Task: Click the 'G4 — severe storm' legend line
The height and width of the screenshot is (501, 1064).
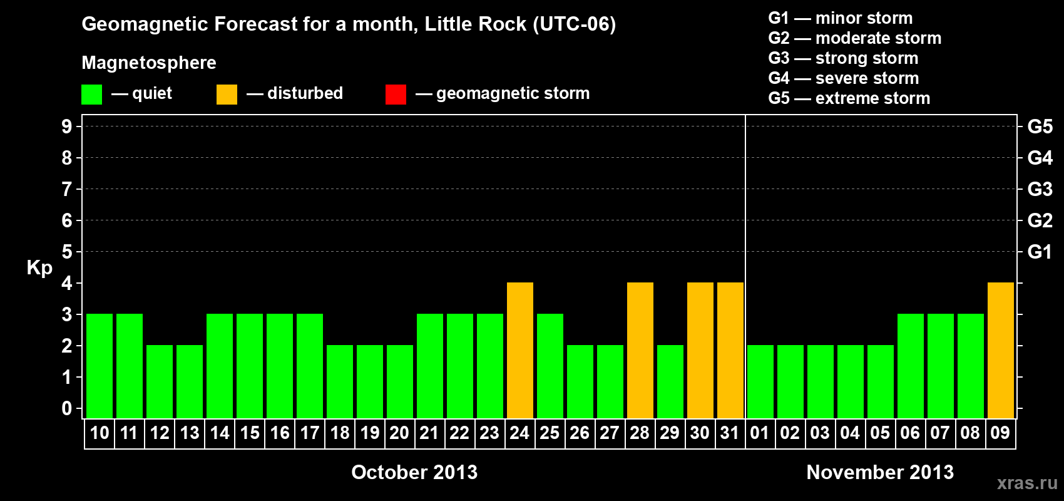Action: [x=844, y=78]
